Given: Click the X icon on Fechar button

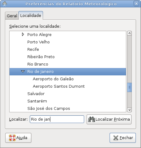Looking at the screenshot, I should point(116,138).
